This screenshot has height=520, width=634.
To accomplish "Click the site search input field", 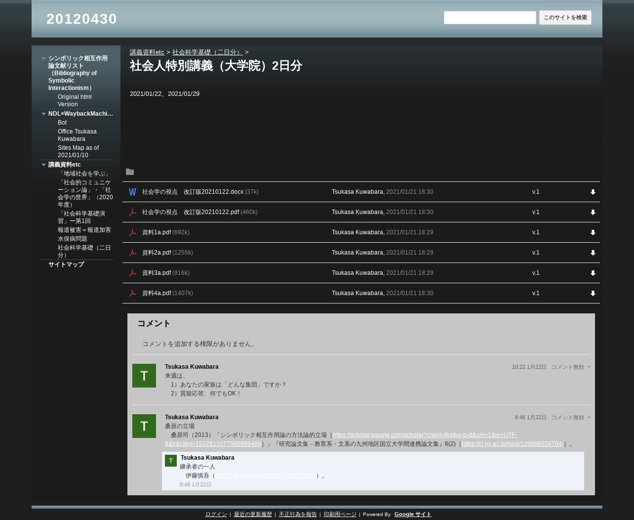I will click(x=490, y=18).
